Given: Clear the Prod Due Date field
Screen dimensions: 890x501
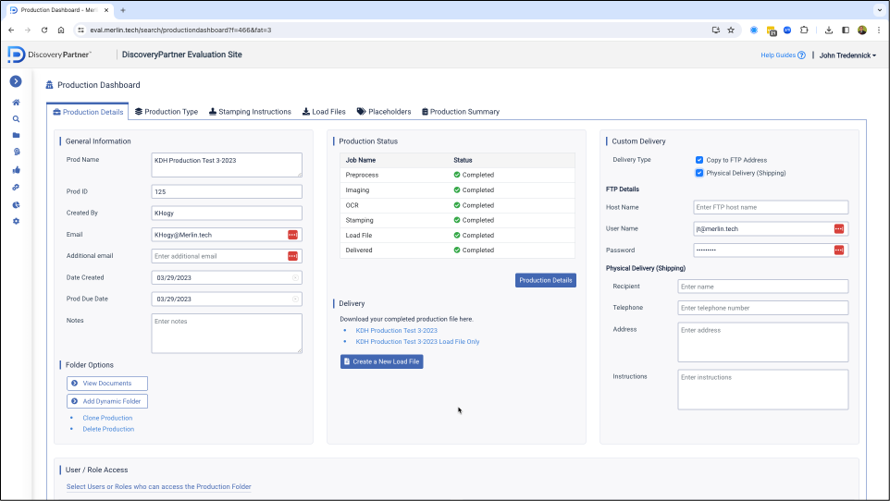Looking at the screenshot, I should [x=295, y=299].
